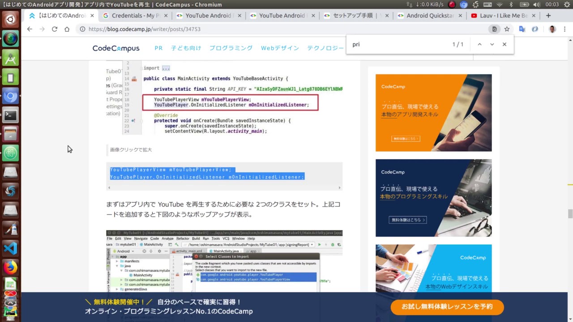The width and height of the screenshot is (573, 322).
Task: Launch Firefox from the dock
Action: pyautogui.click(x=10, y=267)
